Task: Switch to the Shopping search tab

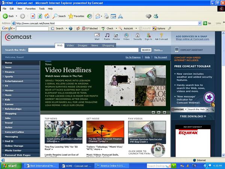Action: (x=108, y=45)
